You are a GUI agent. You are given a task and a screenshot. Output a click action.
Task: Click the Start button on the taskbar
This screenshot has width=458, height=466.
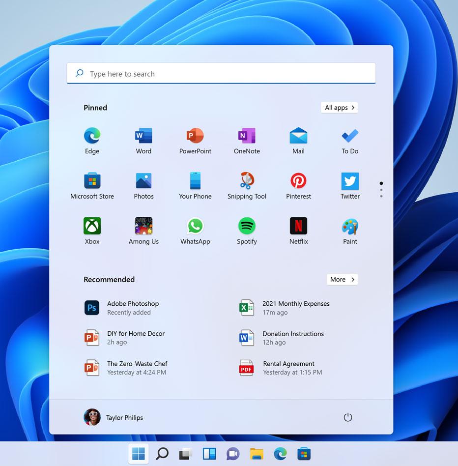(x=139, y=454)
